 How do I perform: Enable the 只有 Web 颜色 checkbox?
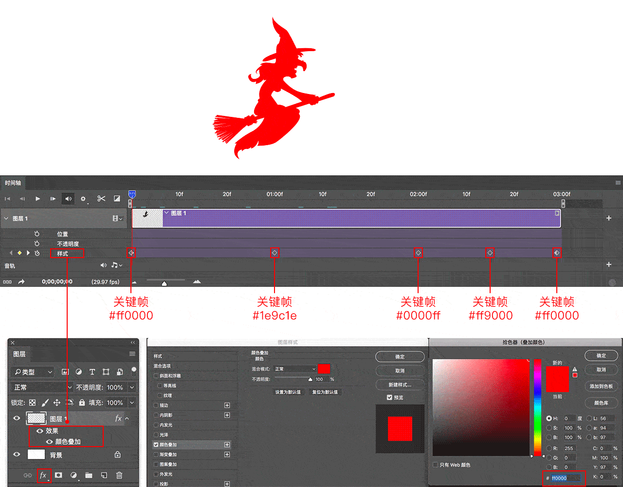[436, 465]
